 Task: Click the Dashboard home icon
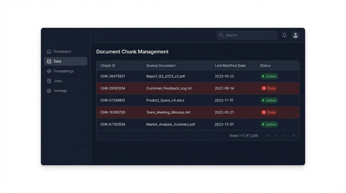click(49, 52)
